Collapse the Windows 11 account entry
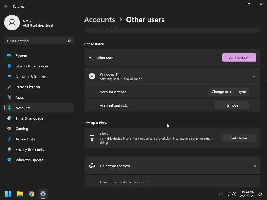The image size is (267, 200). (254, 76)
